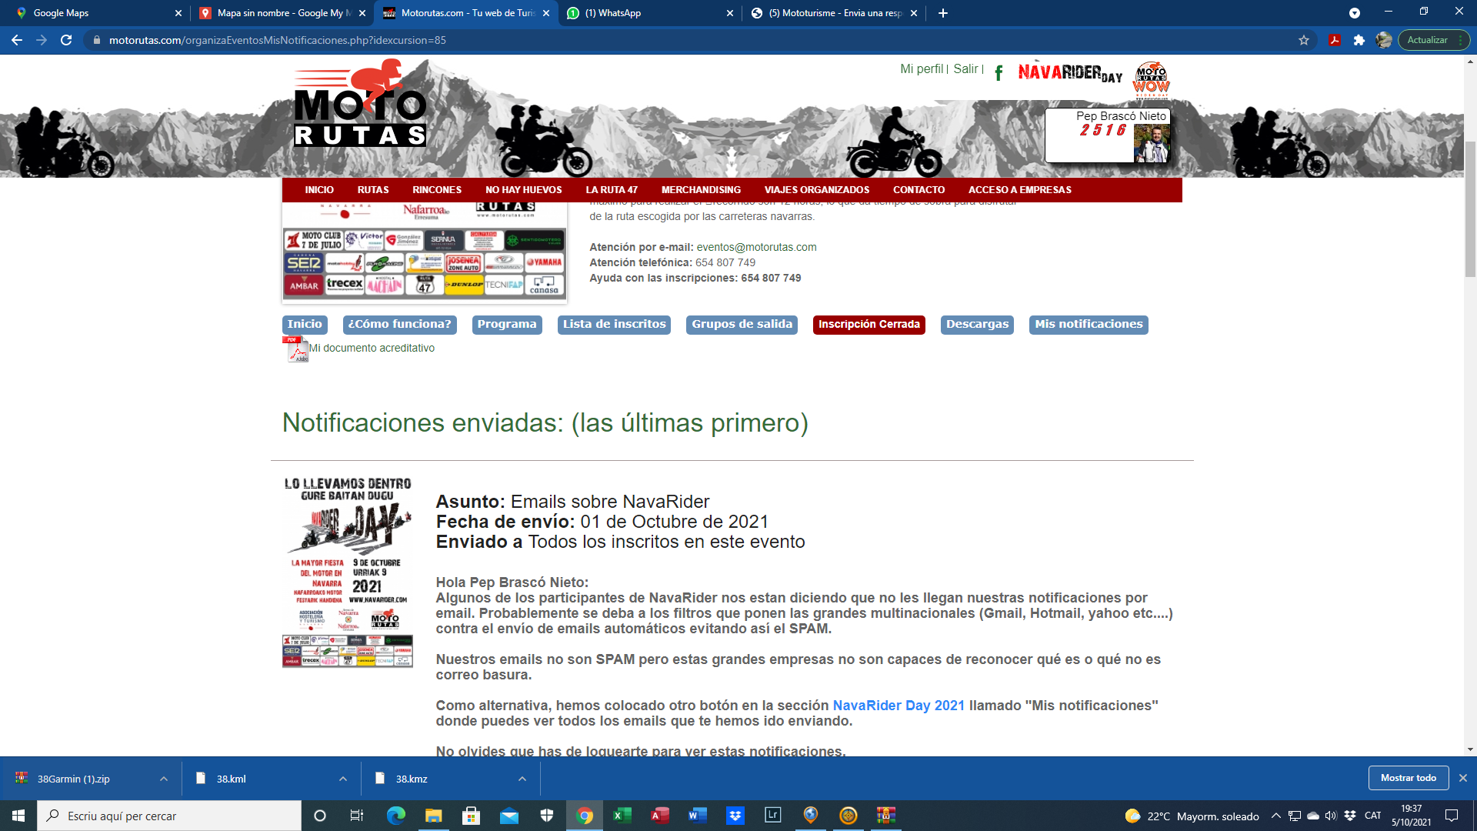1477x831 pixels.
Task: Click the Inscripción Cerrada button
Action: pyautogui.click(x=869, y=325)
